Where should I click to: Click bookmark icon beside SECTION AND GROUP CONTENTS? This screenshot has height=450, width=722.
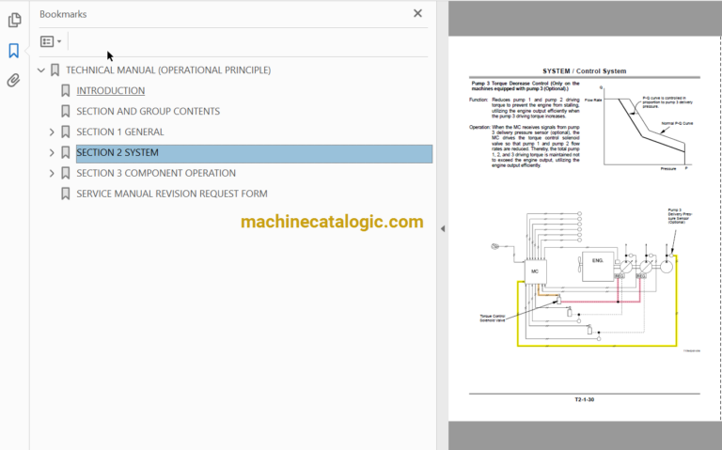pos(66,112)
